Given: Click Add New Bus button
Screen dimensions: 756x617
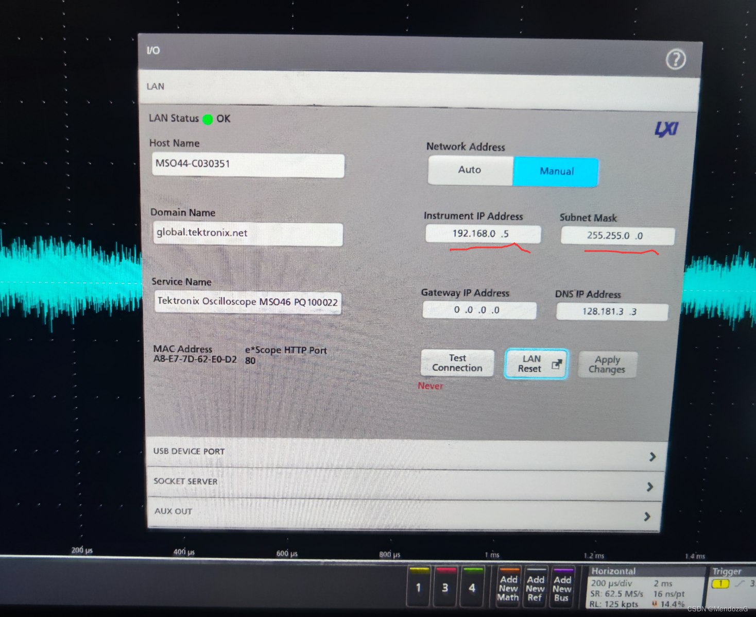Looking at the screenshot, I should 562,588.
